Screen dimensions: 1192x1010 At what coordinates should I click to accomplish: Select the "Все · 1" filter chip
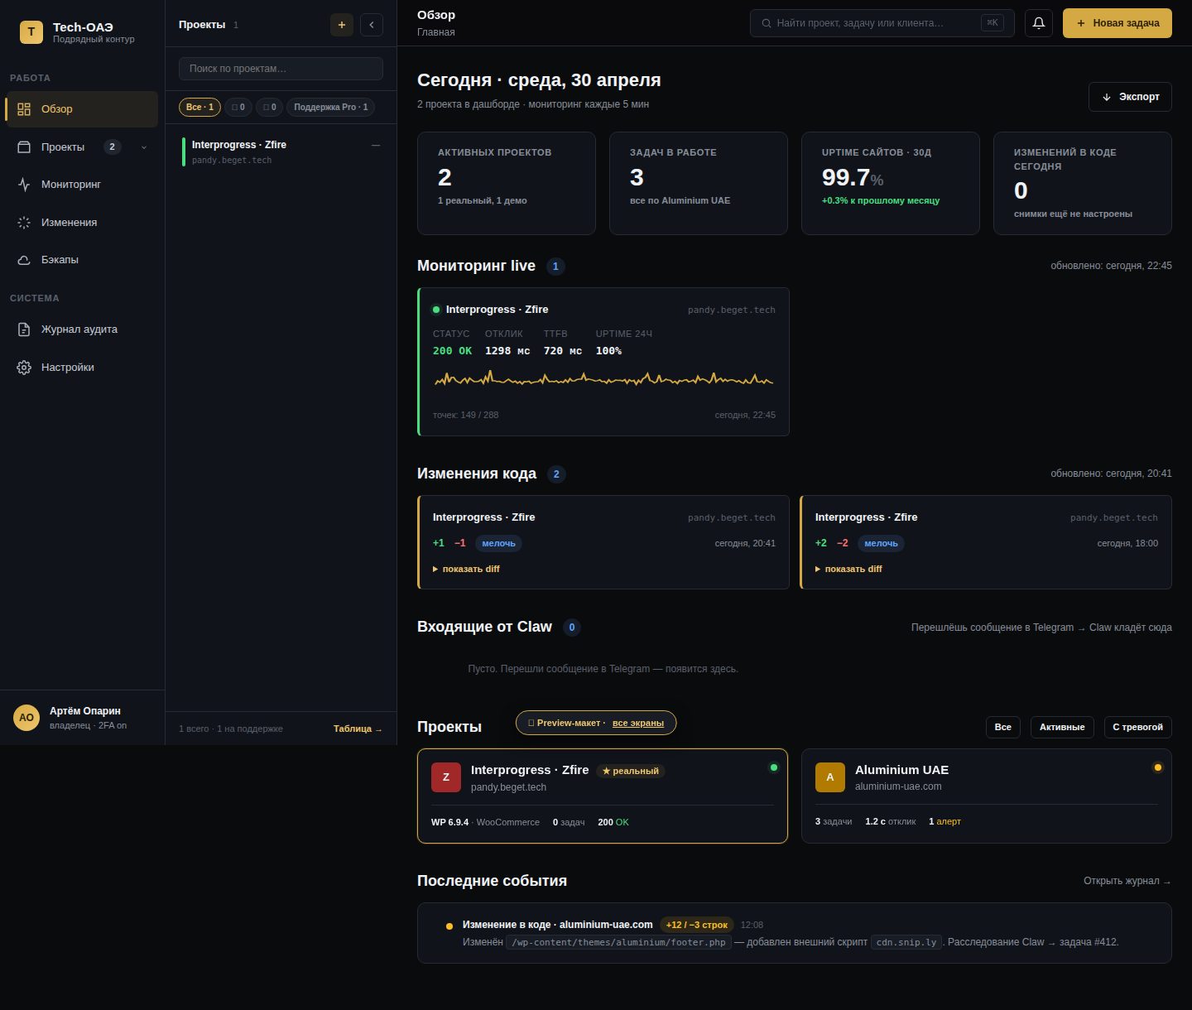point(199,108)
